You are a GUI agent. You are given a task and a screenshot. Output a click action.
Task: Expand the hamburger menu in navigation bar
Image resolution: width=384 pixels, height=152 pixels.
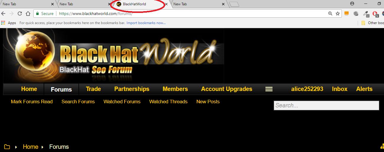point(269,89)
